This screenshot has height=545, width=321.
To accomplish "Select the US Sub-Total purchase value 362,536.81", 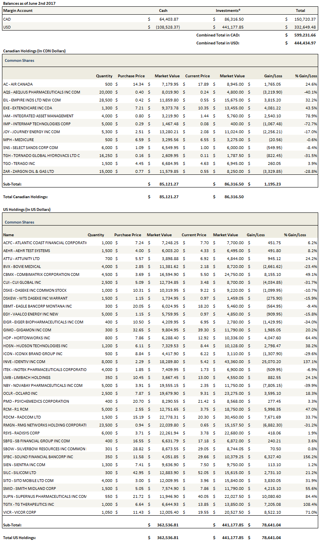I will pyautogui.click(x=168, y=525).
